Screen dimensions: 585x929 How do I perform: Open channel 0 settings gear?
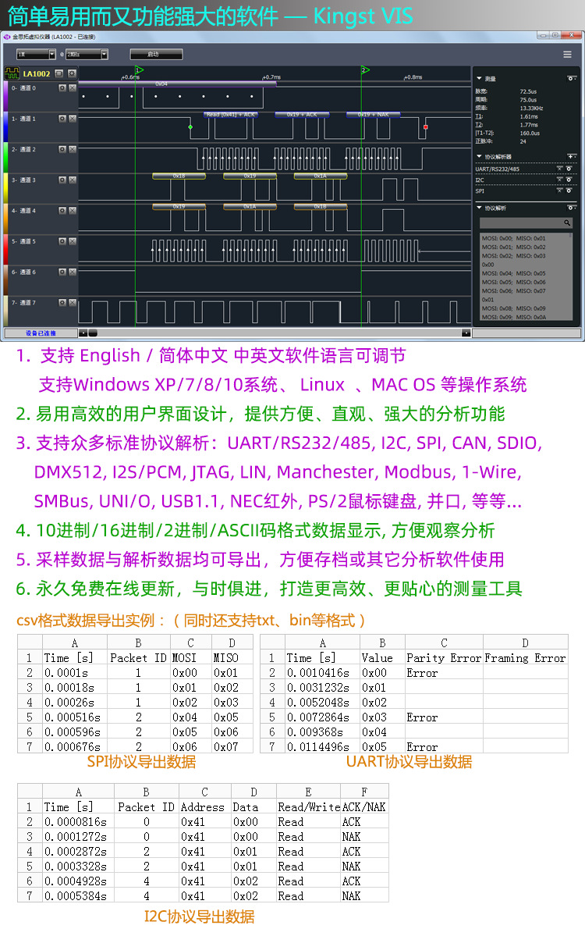[x=62, y=87]
